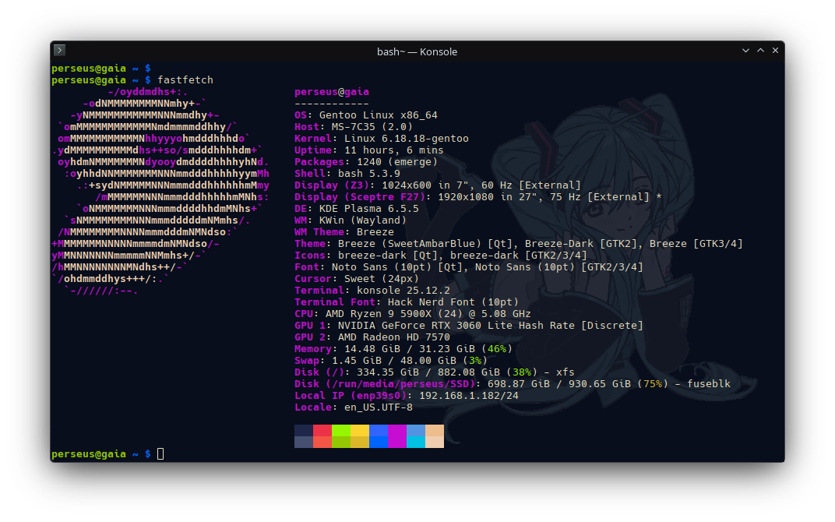
Task: Click the WM 'KWin (Wayland)' value
Action: click(x=363, y=220)
